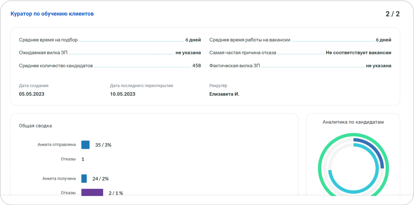Click the purple Отказы bar
This screenshot has height=205, width=414.
click(x=92, y=192)
